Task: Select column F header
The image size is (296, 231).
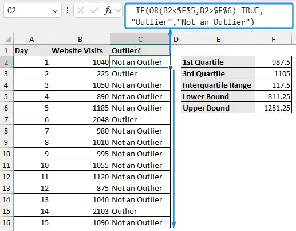Action: (273, 39)
